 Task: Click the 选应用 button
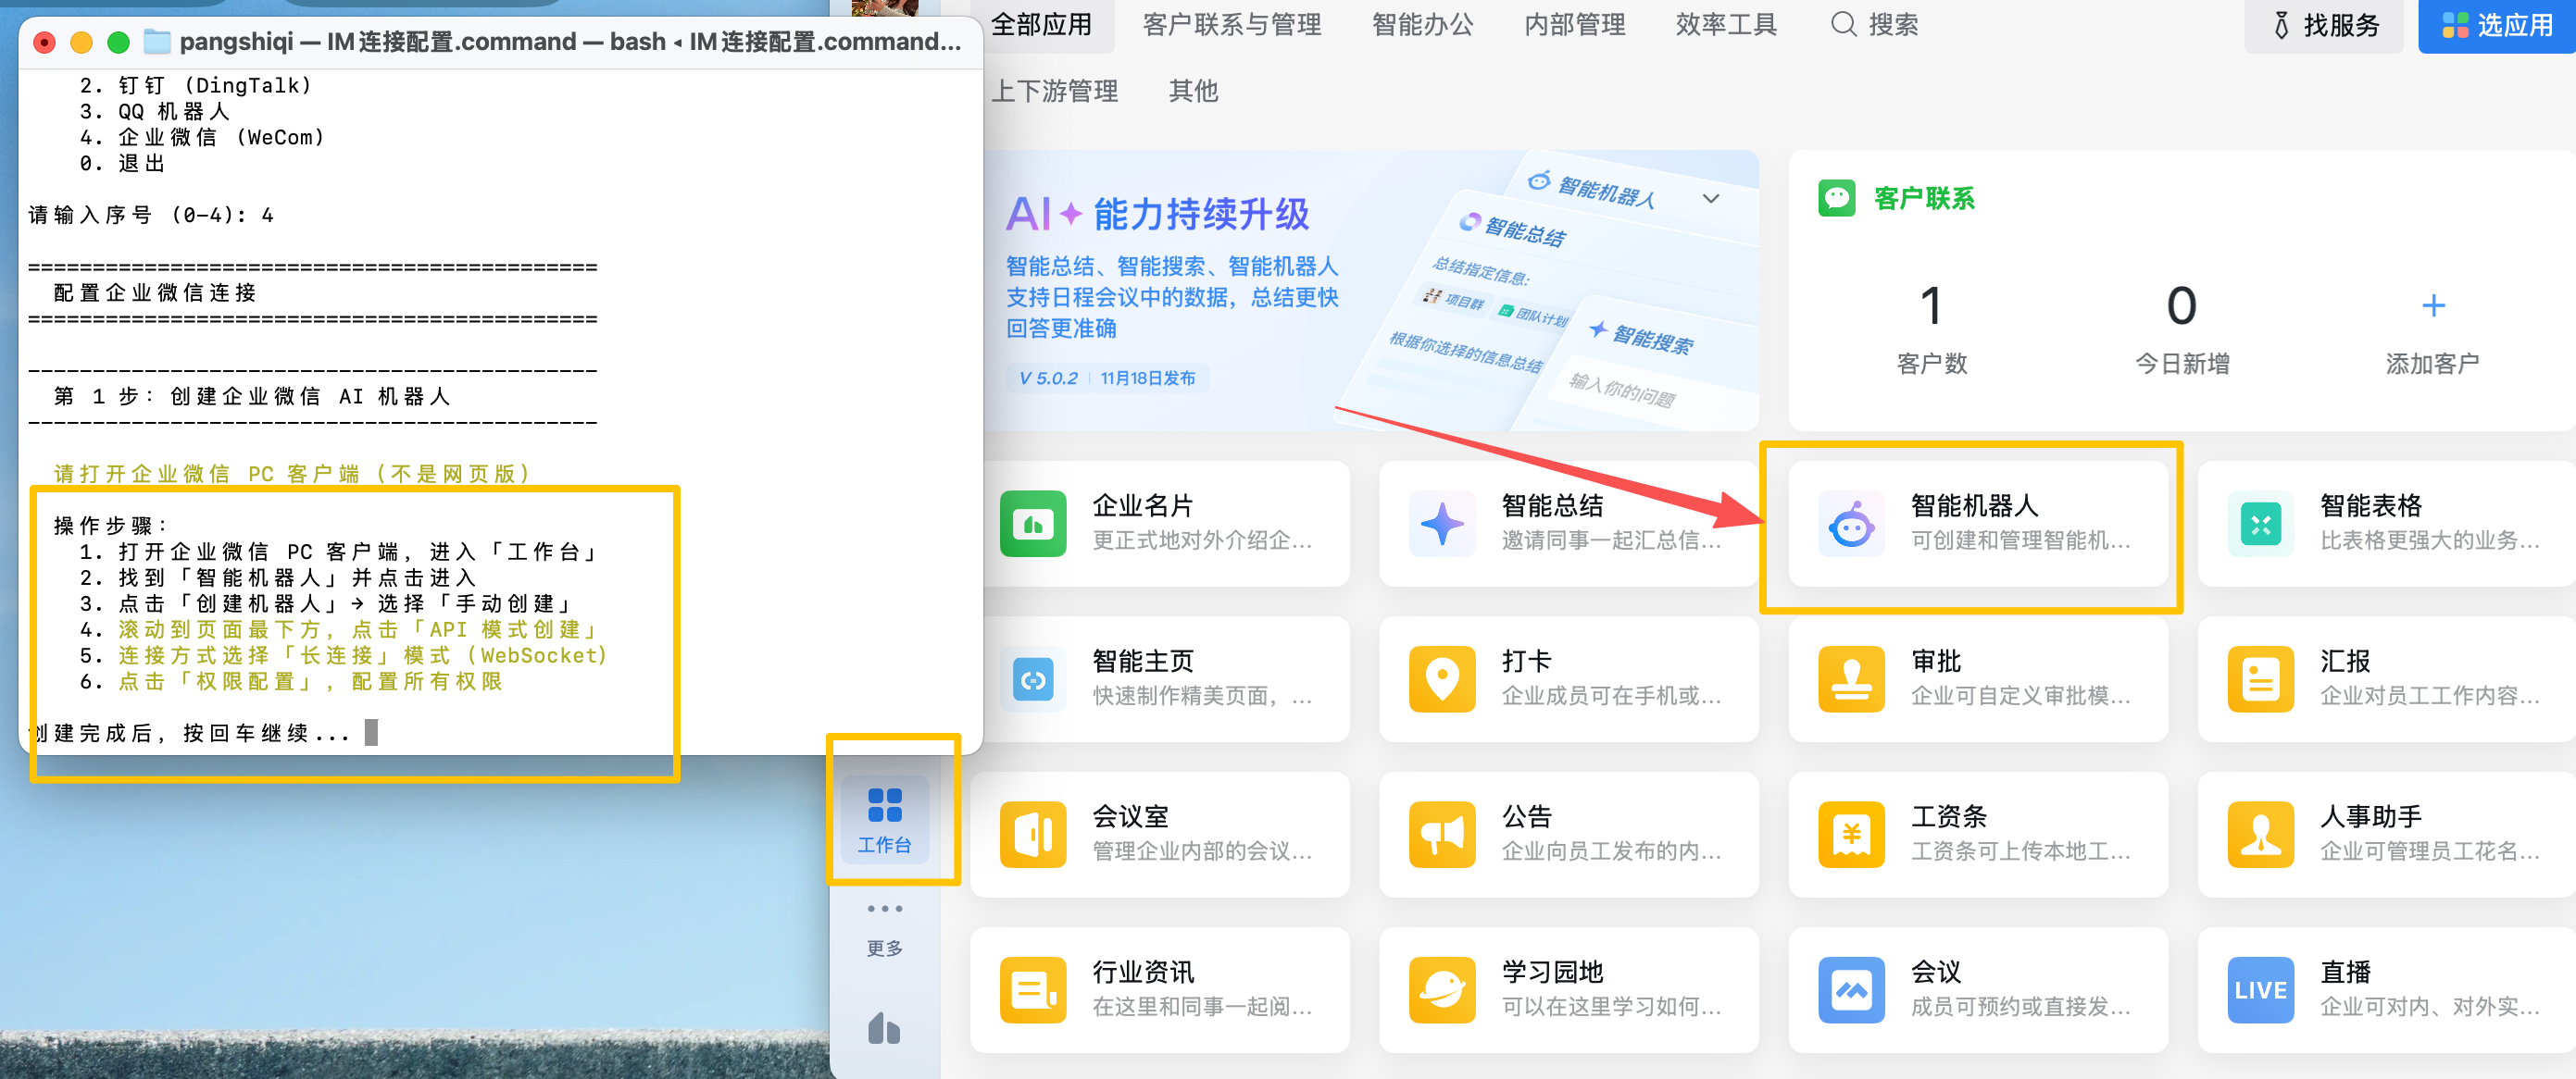2496,25
